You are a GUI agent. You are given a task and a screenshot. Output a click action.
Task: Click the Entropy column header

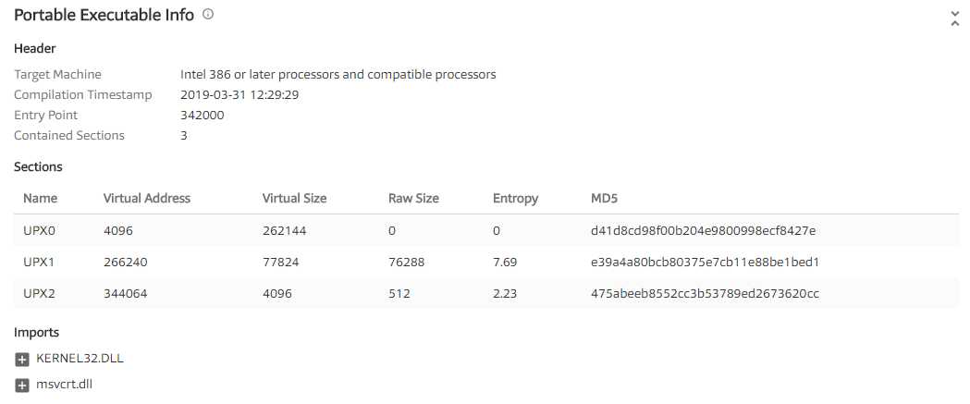tap(515, 198)
